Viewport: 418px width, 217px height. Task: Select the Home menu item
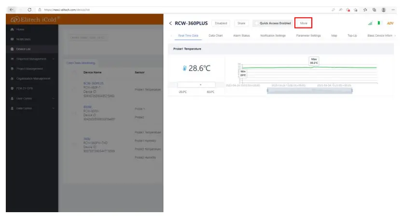(32, 29)
